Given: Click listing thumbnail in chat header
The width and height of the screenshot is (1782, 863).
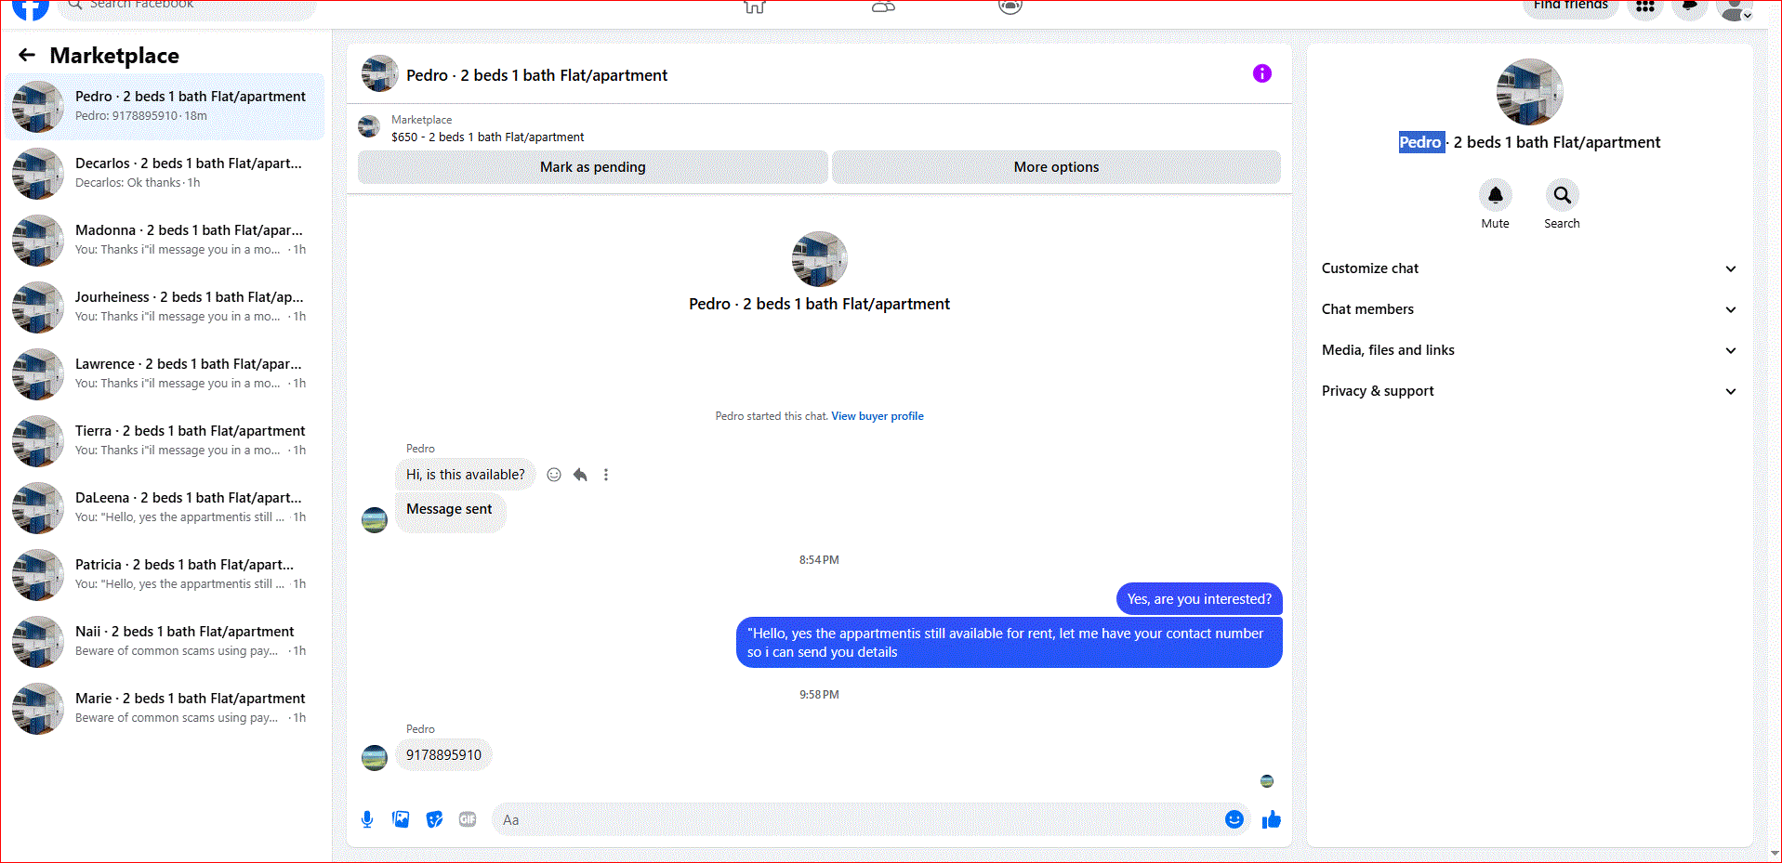Looking at the screenshot, I should click(379, 73).
